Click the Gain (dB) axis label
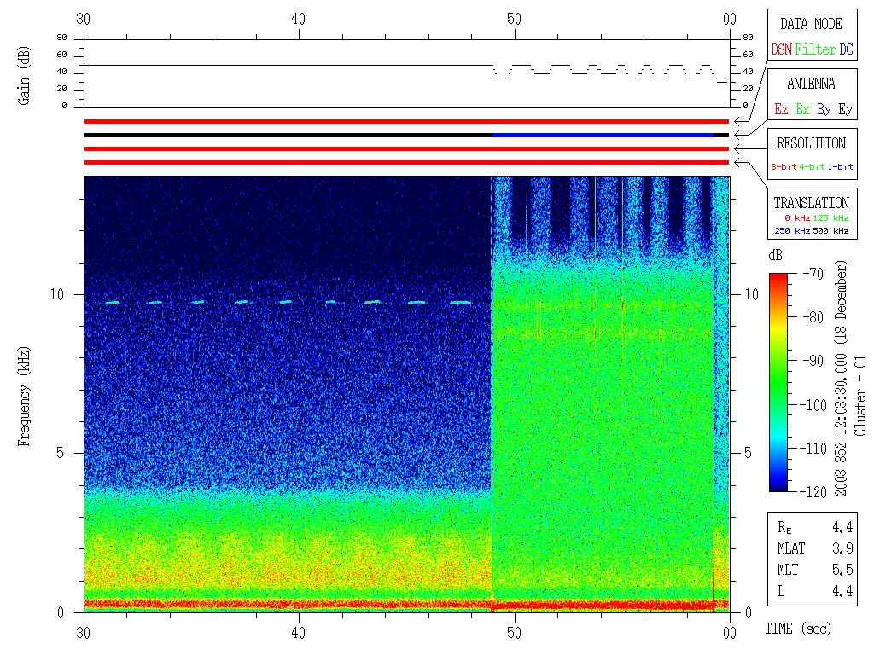The image size is (874, 655). (x=23, y=74)
